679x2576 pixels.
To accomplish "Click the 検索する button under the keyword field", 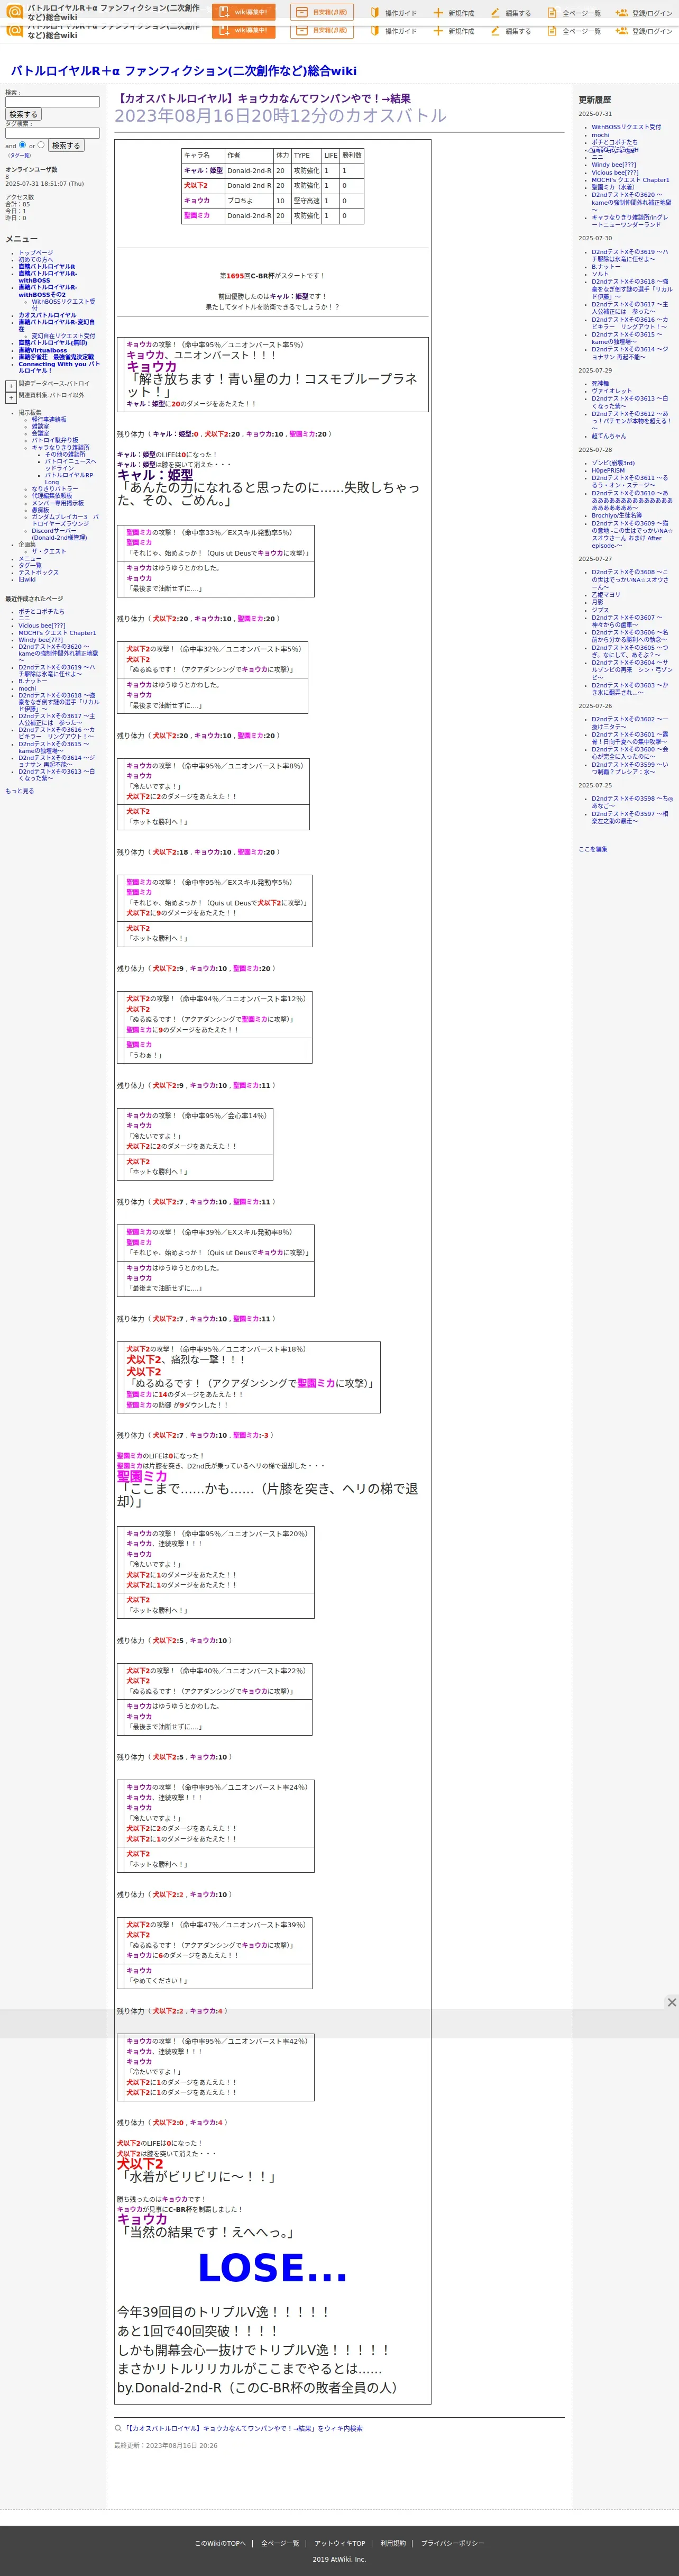I will (x=23, y=115).
